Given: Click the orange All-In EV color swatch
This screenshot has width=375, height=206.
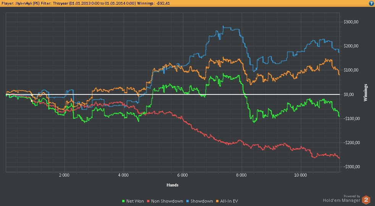Looking at the screenshot, I should (x=217, y=201).
